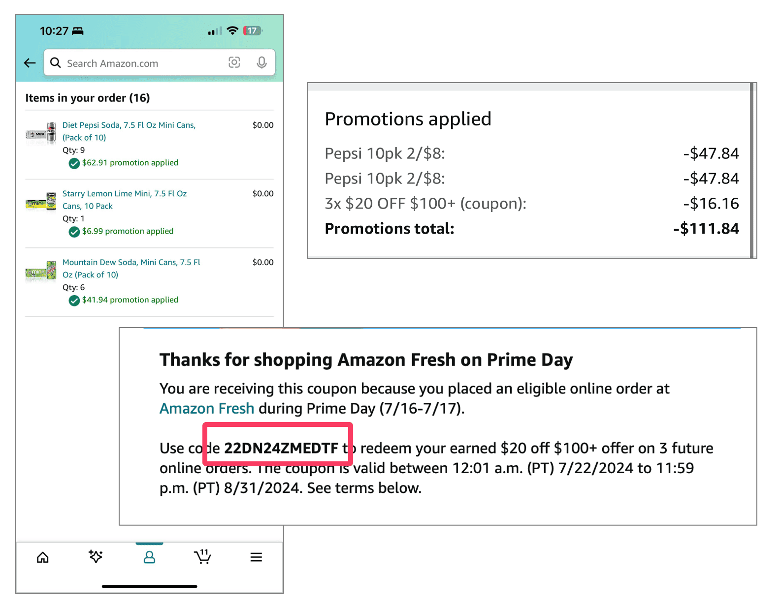Activate the microphone voice search icon
This screenshot has height=603, width=782.
point(261,62)
